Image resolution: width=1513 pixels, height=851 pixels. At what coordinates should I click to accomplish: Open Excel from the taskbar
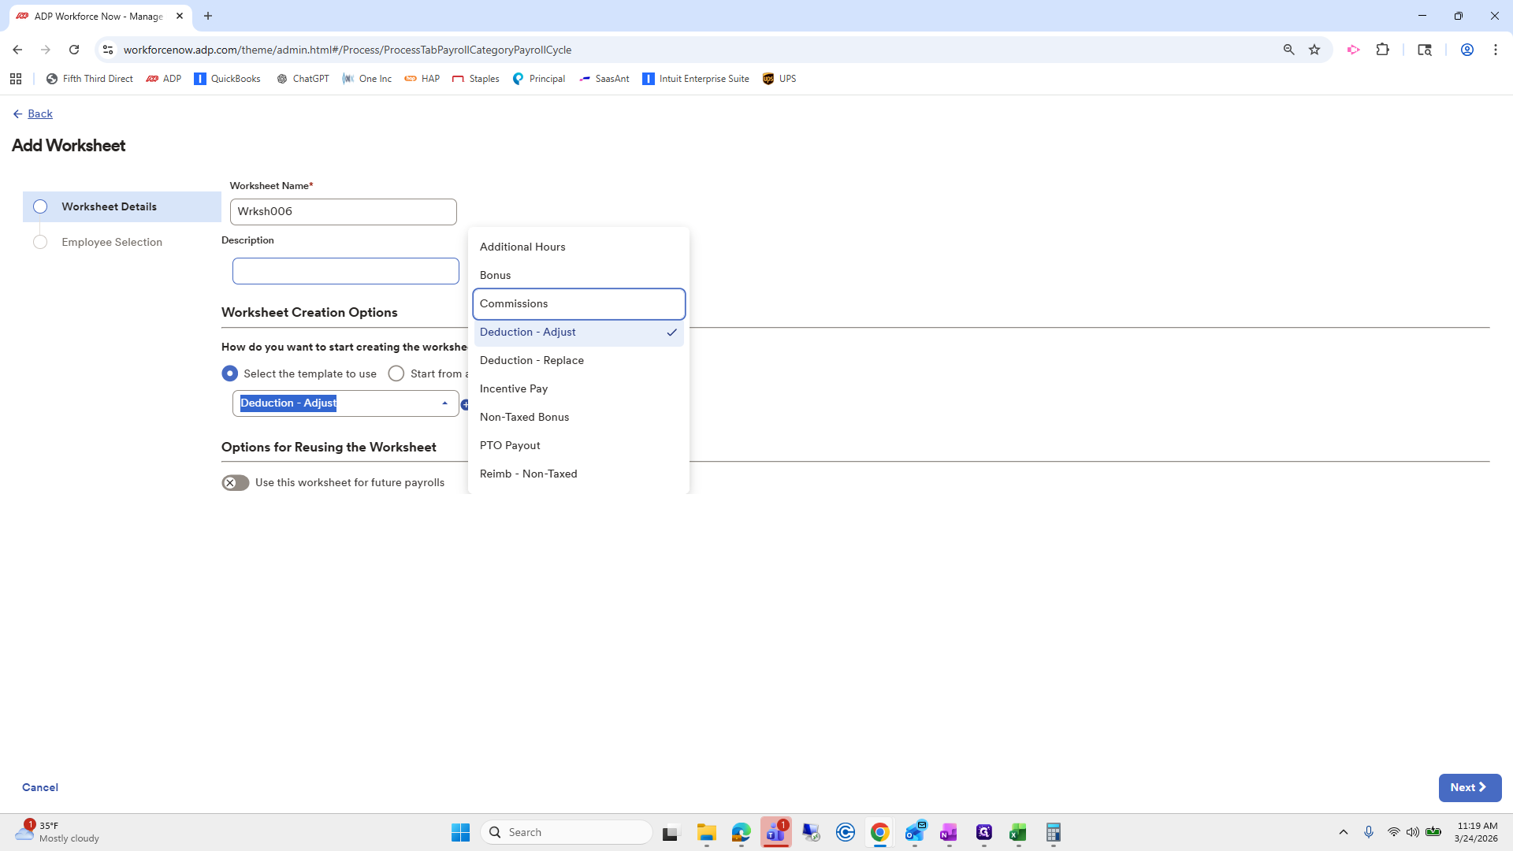pyautogui.click(x=1018, y=832)
